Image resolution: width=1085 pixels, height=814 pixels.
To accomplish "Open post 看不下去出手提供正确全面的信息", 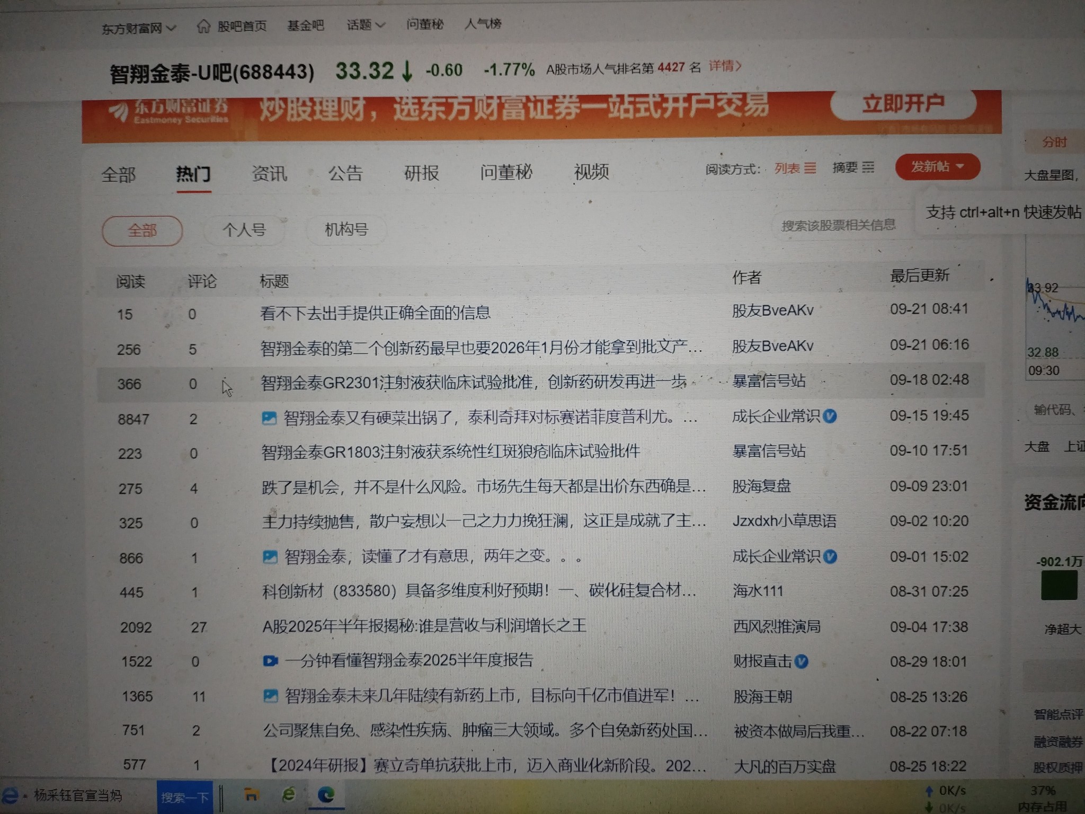I will pos(375,313).
